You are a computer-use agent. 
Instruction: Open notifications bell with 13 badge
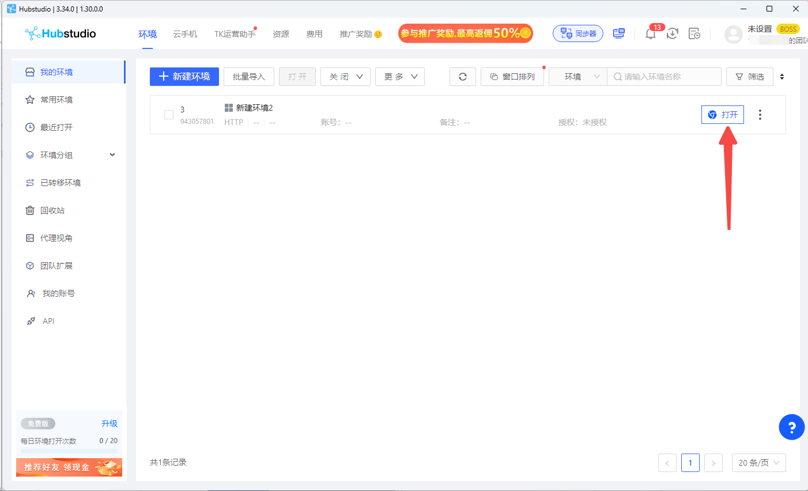(x=651, y=33)
